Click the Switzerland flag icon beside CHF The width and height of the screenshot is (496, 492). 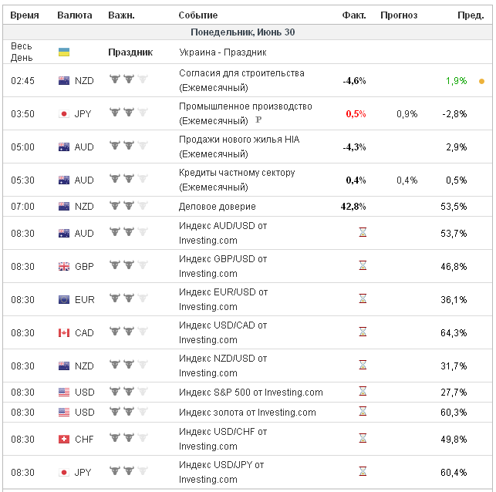pos(64,440)
